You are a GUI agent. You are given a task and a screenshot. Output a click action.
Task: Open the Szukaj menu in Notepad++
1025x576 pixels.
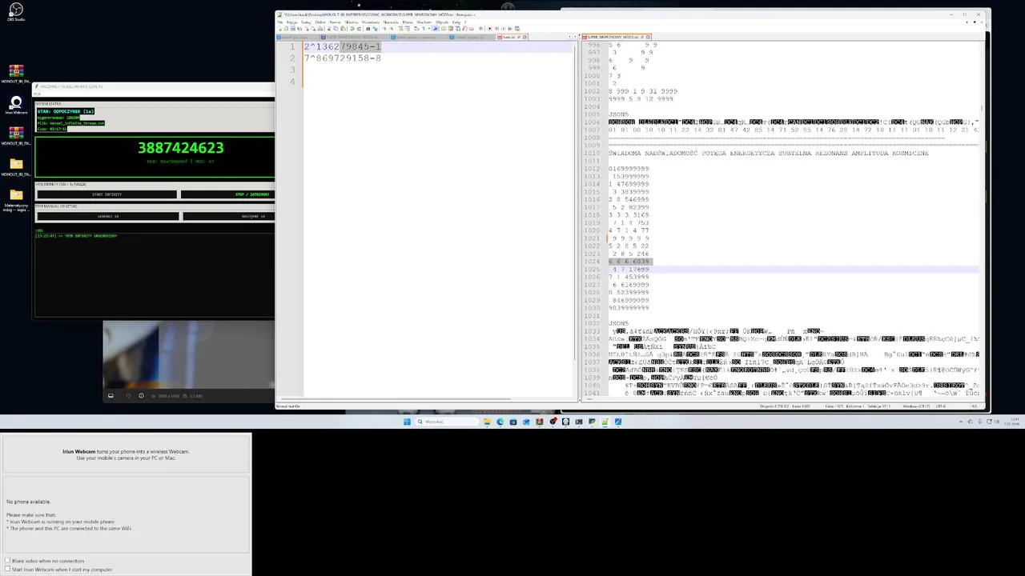(306, 22)
